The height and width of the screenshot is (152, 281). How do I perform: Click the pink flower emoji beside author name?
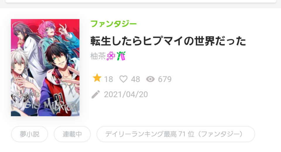coord(111,56)
